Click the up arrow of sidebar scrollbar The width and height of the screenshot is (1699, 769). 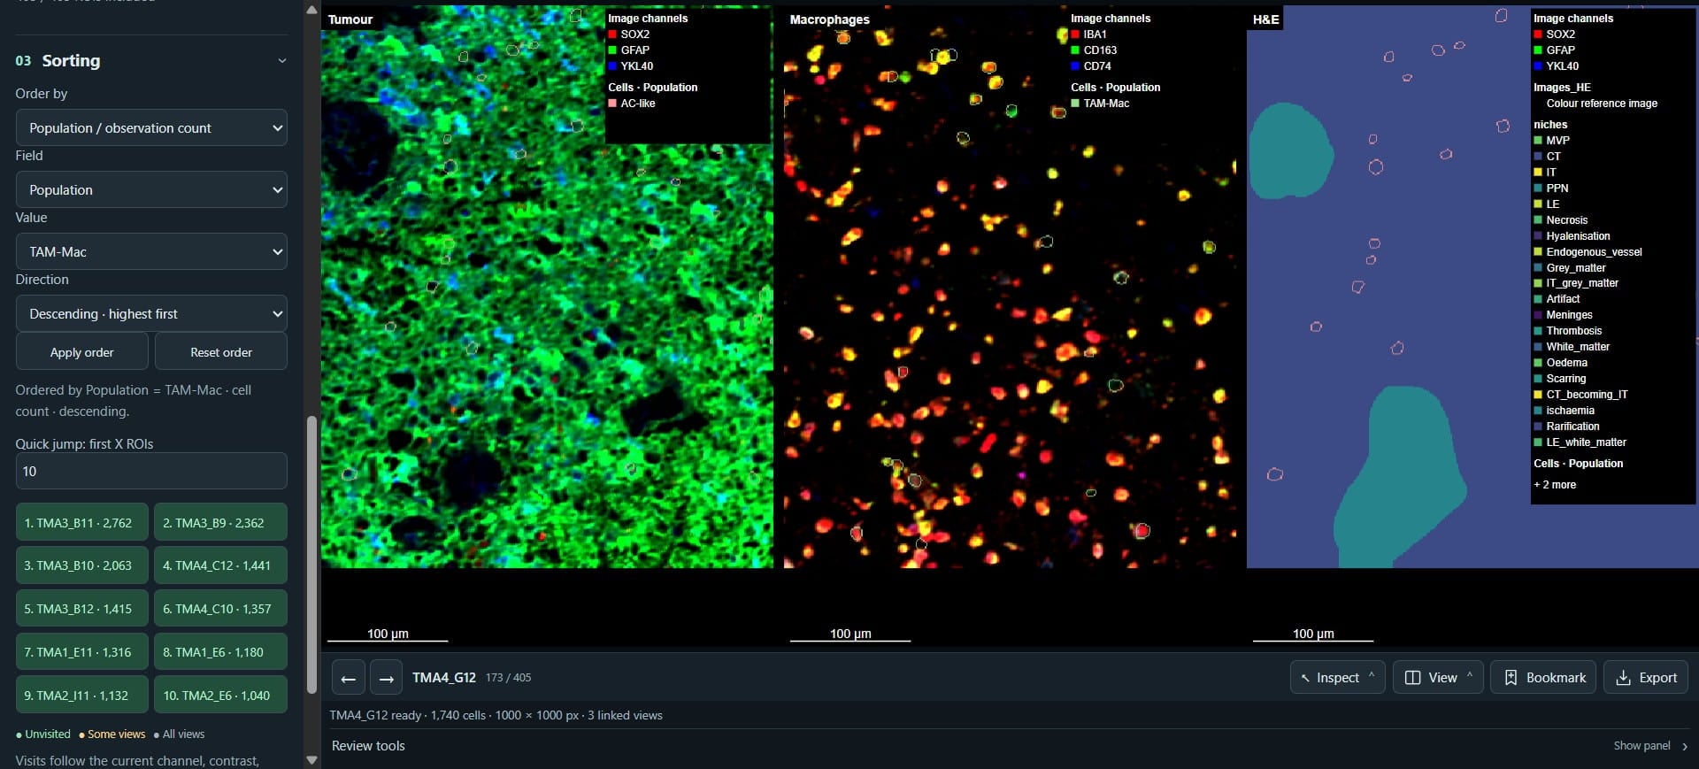[311, 10]
